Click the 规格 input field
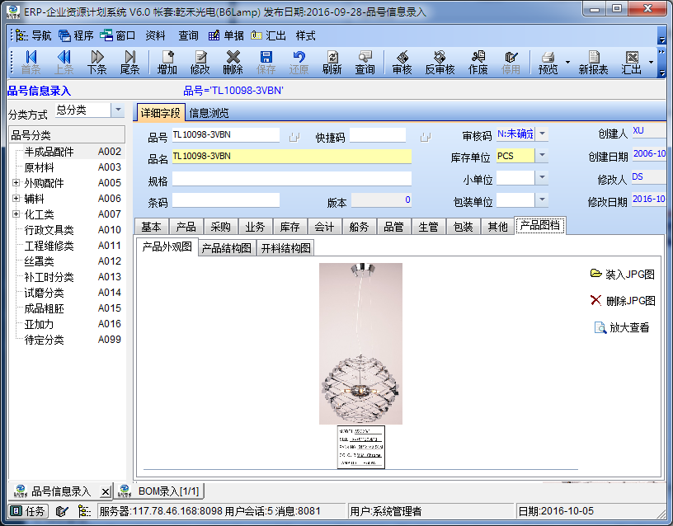The width and height of the screenshot is (673, 526). pyautogui.click(x=292, y=179)
